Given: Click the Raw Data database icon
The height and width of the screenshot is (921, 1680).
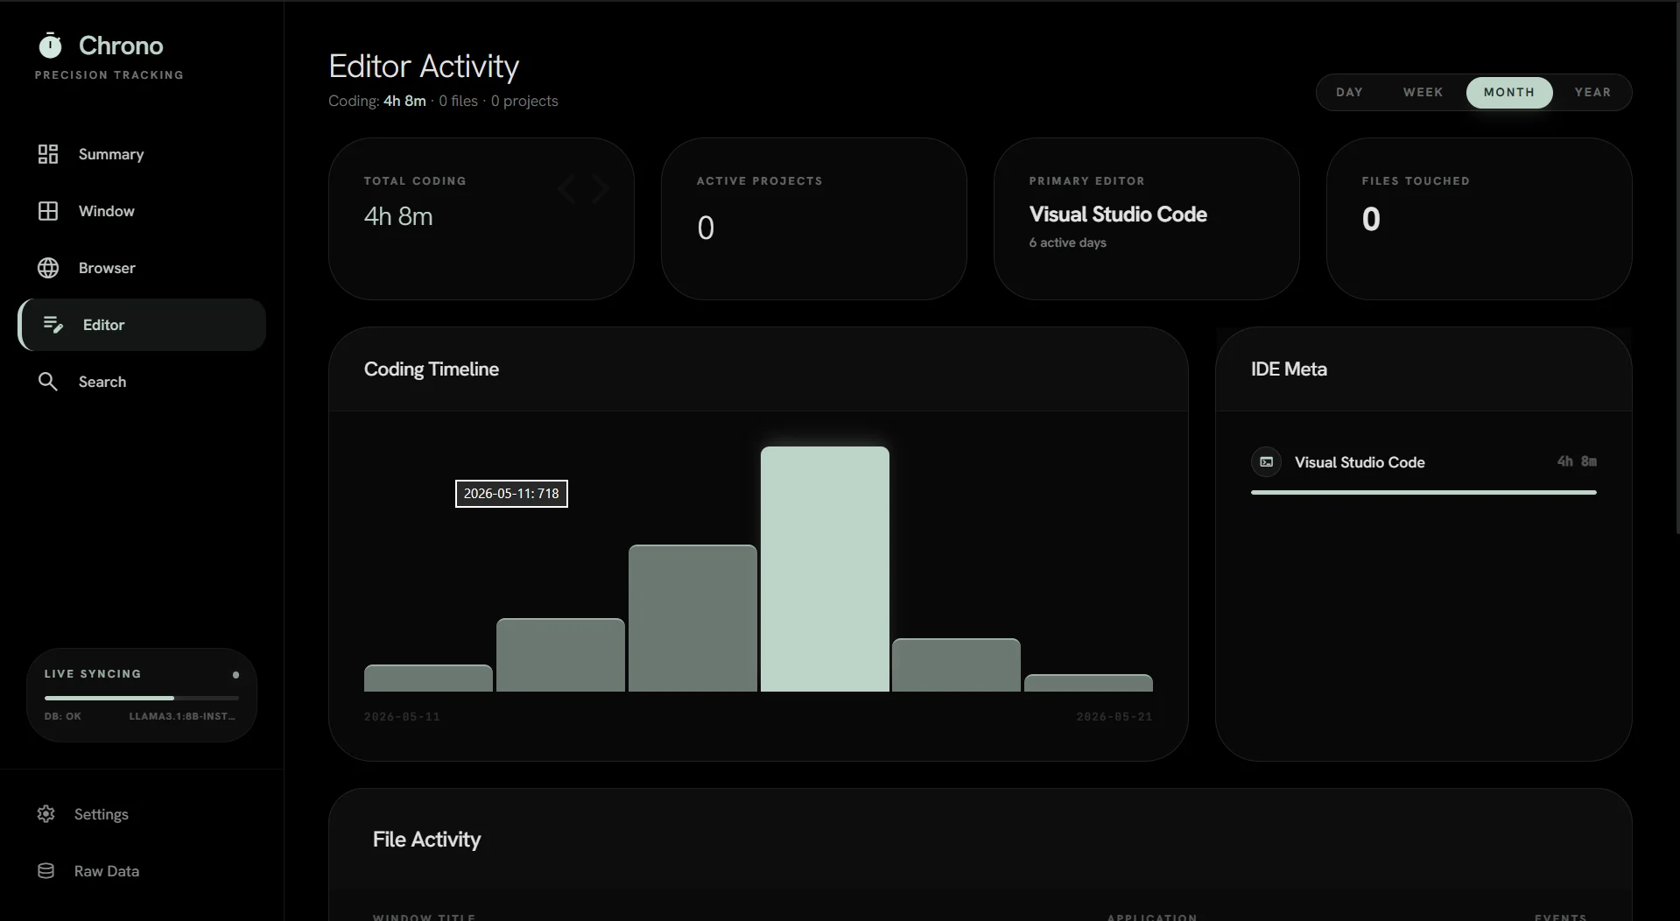Looking at the screenshot, I should 46,871.
